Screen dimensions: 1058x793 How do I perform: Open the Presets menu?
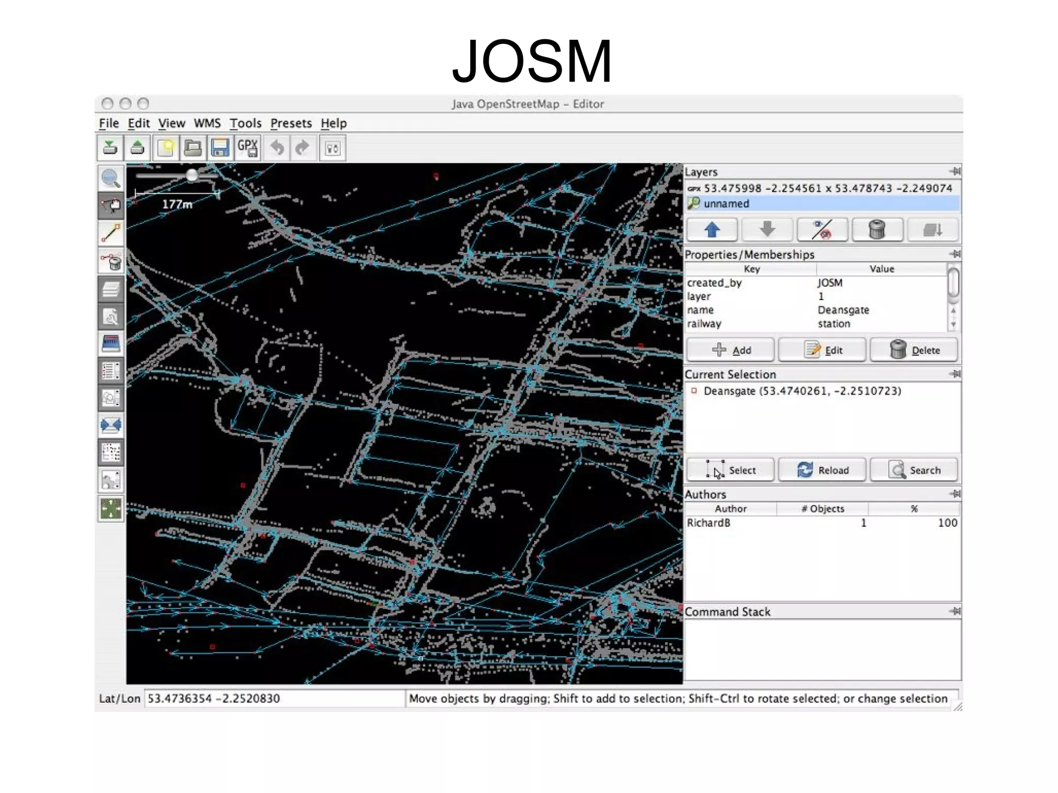pyautogui.click(x=291, y=123)
